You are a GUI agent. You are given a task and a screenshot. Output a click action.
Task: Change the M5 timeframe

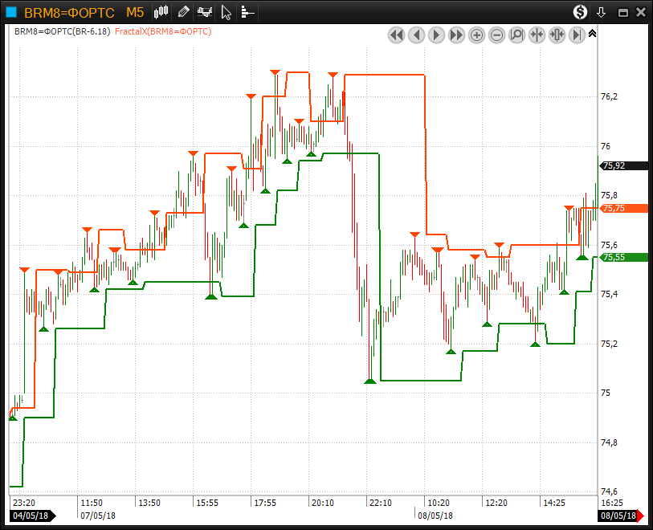tap(135, 12)
